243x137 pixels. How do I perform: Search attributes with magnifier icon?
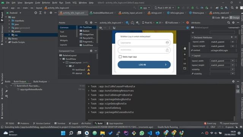point(229,23)
